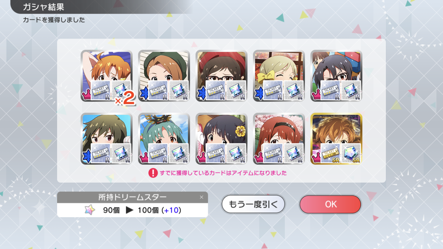This screenshot has height=249, width=443.
Task: Tap the ticket icon on the brown-haired baseball card
Action: [100, 153]
